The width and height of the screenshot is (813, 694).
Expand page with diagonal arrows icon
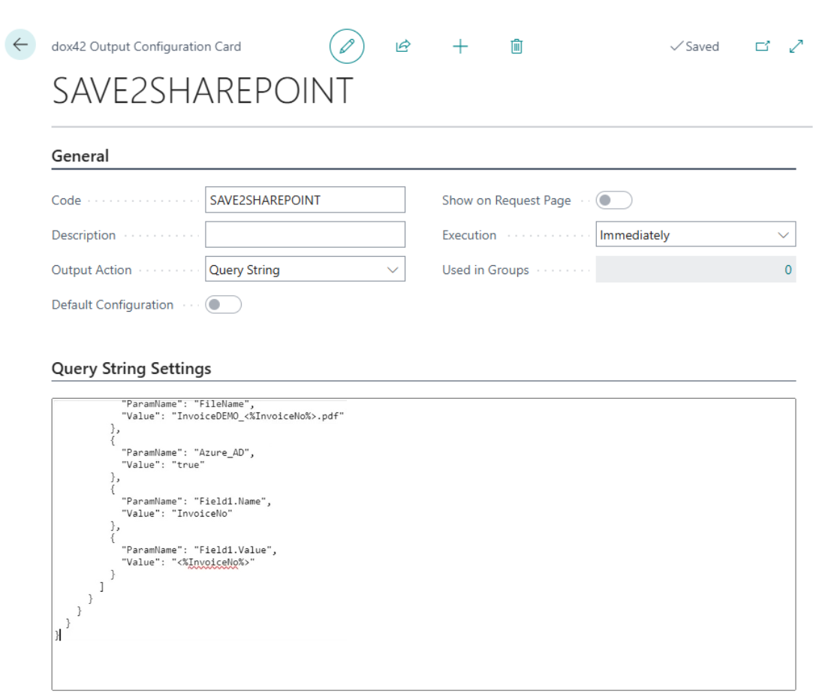(796, 46)
